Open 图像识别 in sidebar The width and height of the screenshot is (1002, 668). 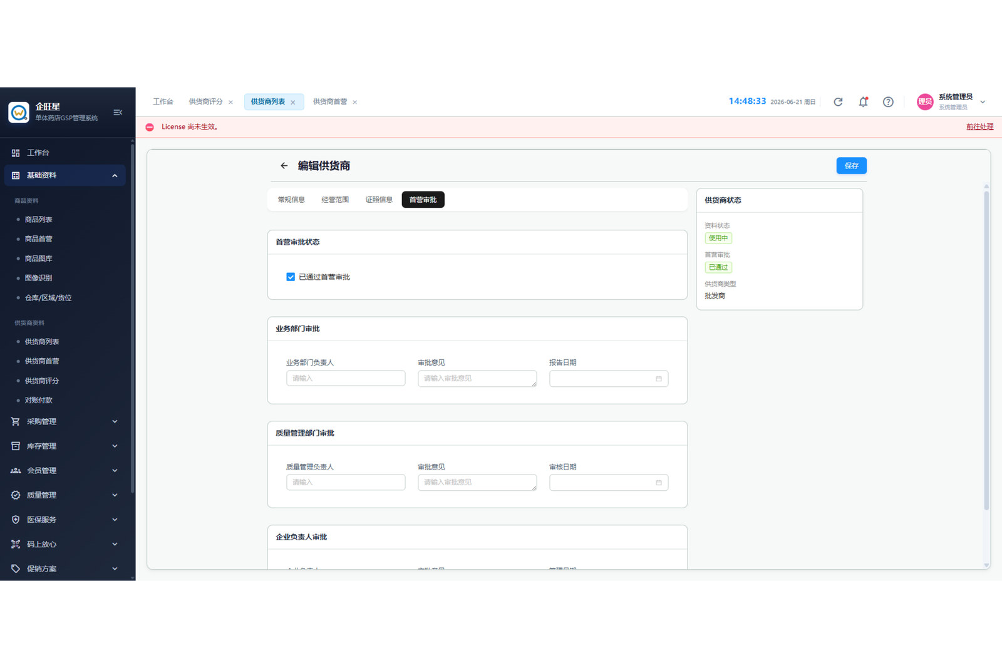pyautogui.click(x=38, y=278)
